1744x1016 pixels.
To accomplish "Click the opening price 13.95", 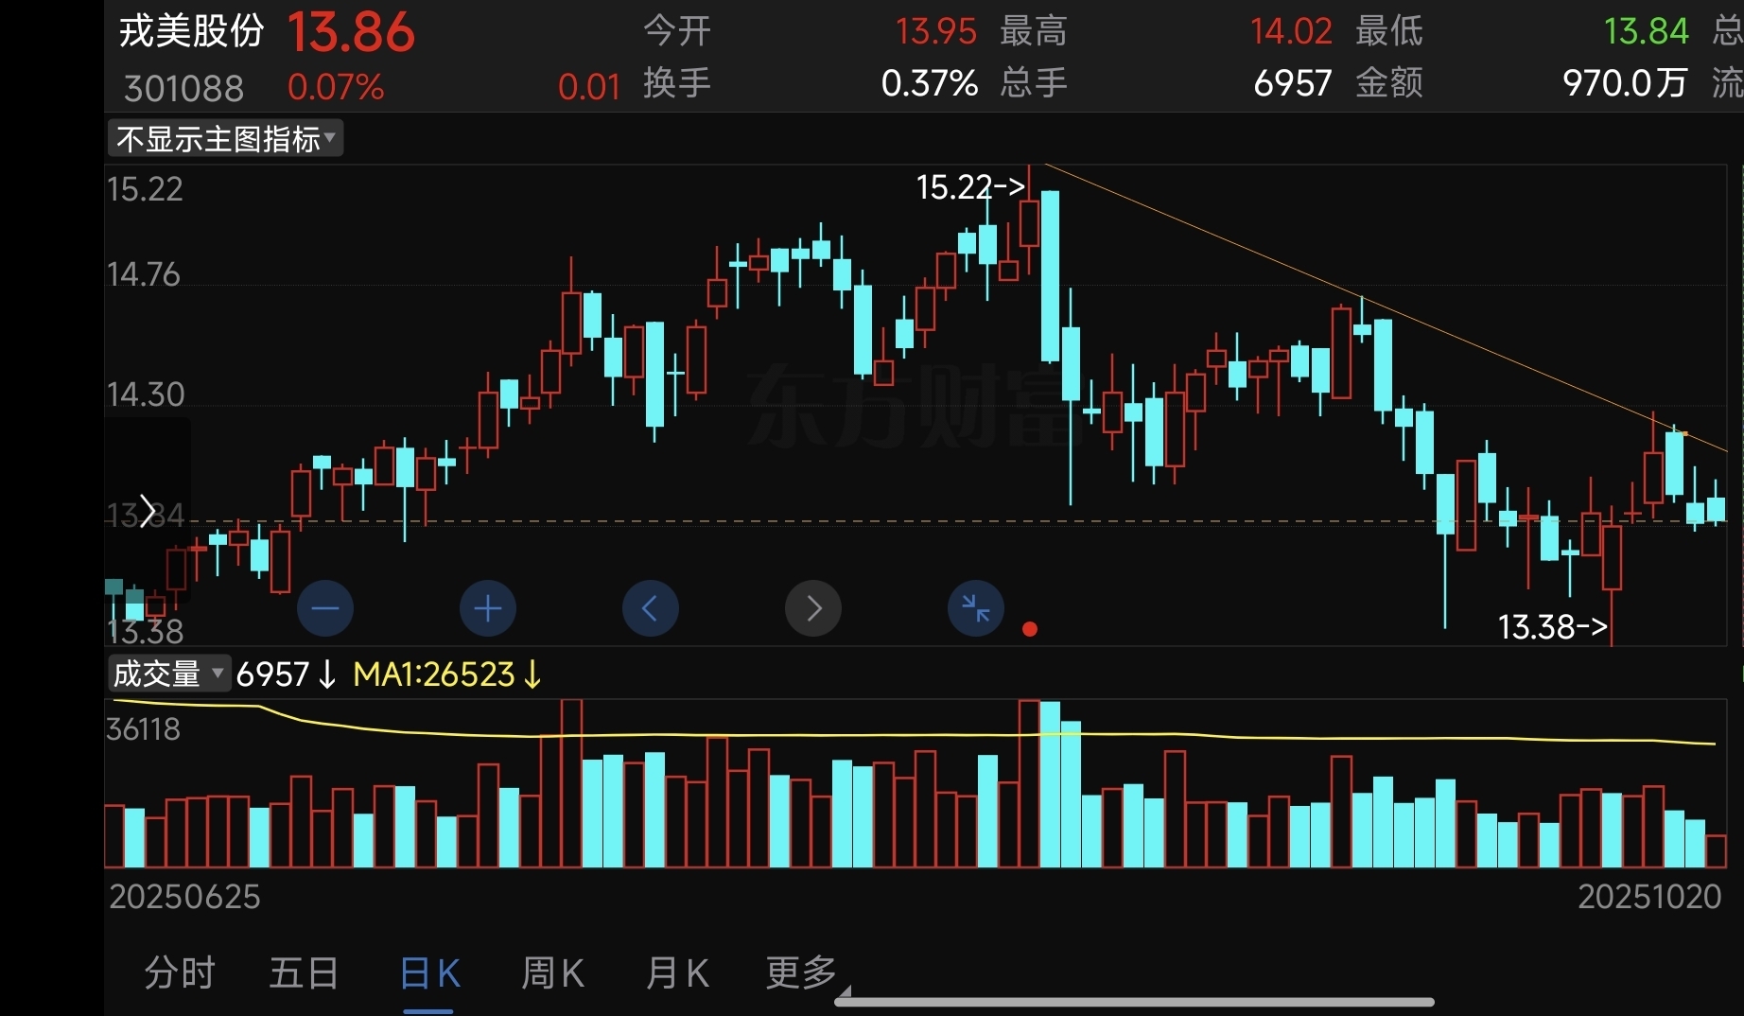I will 935,32.
